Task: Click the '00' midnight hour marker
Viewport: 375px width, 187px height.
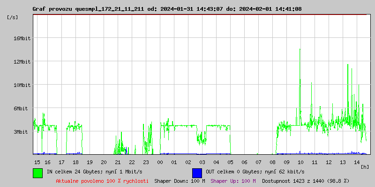Action: click(x=160, y=162)
